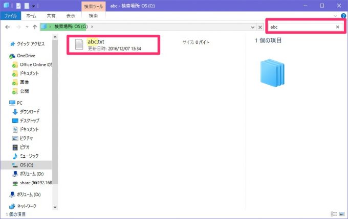Click the クイック アクセス star icon
The width and height of the screenshot is (348, 219).
(12, 44)
